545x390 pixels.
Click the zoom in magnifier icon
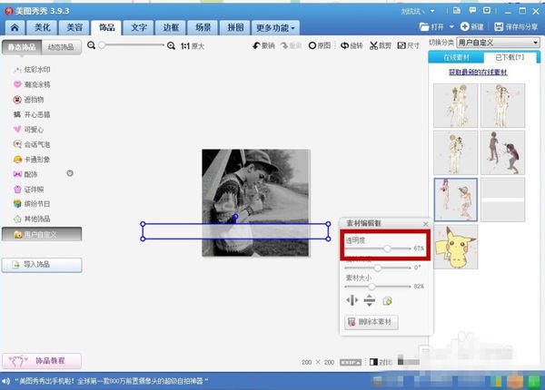tap(171, 45)
